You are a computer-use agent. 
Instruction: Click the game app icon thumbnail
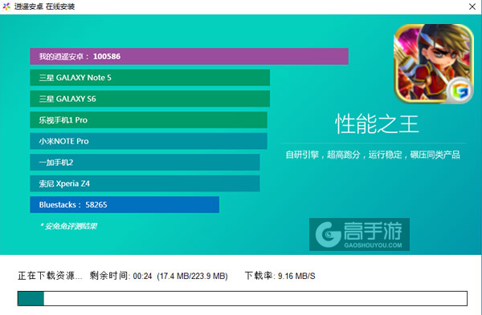click(434, 64)
